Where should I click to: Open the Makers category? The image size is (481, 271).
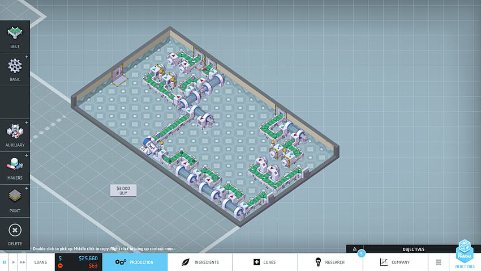(15, 168)
